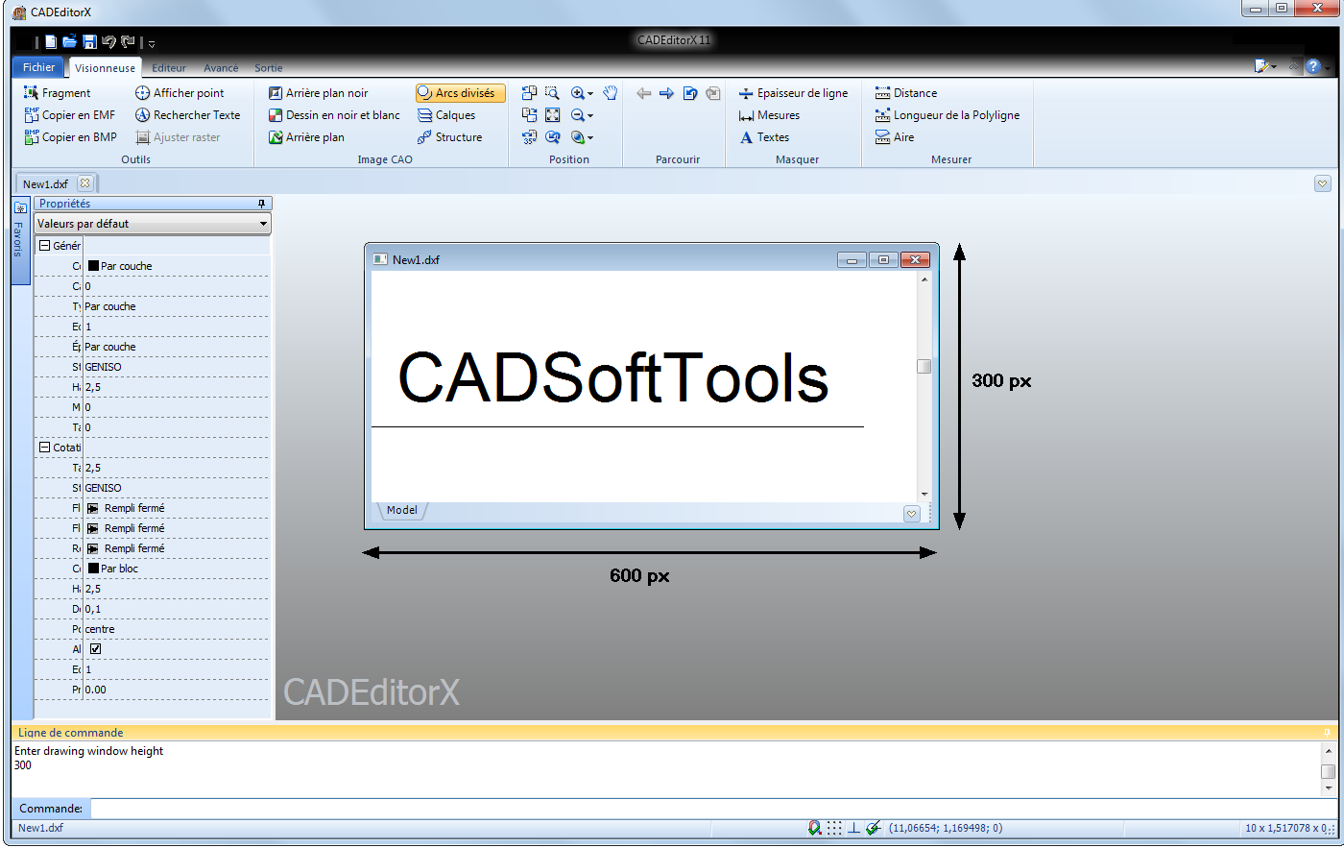Uncheck the Al checkbox in Cotation properties
The image size is (1344, 848).
[93, 647]
